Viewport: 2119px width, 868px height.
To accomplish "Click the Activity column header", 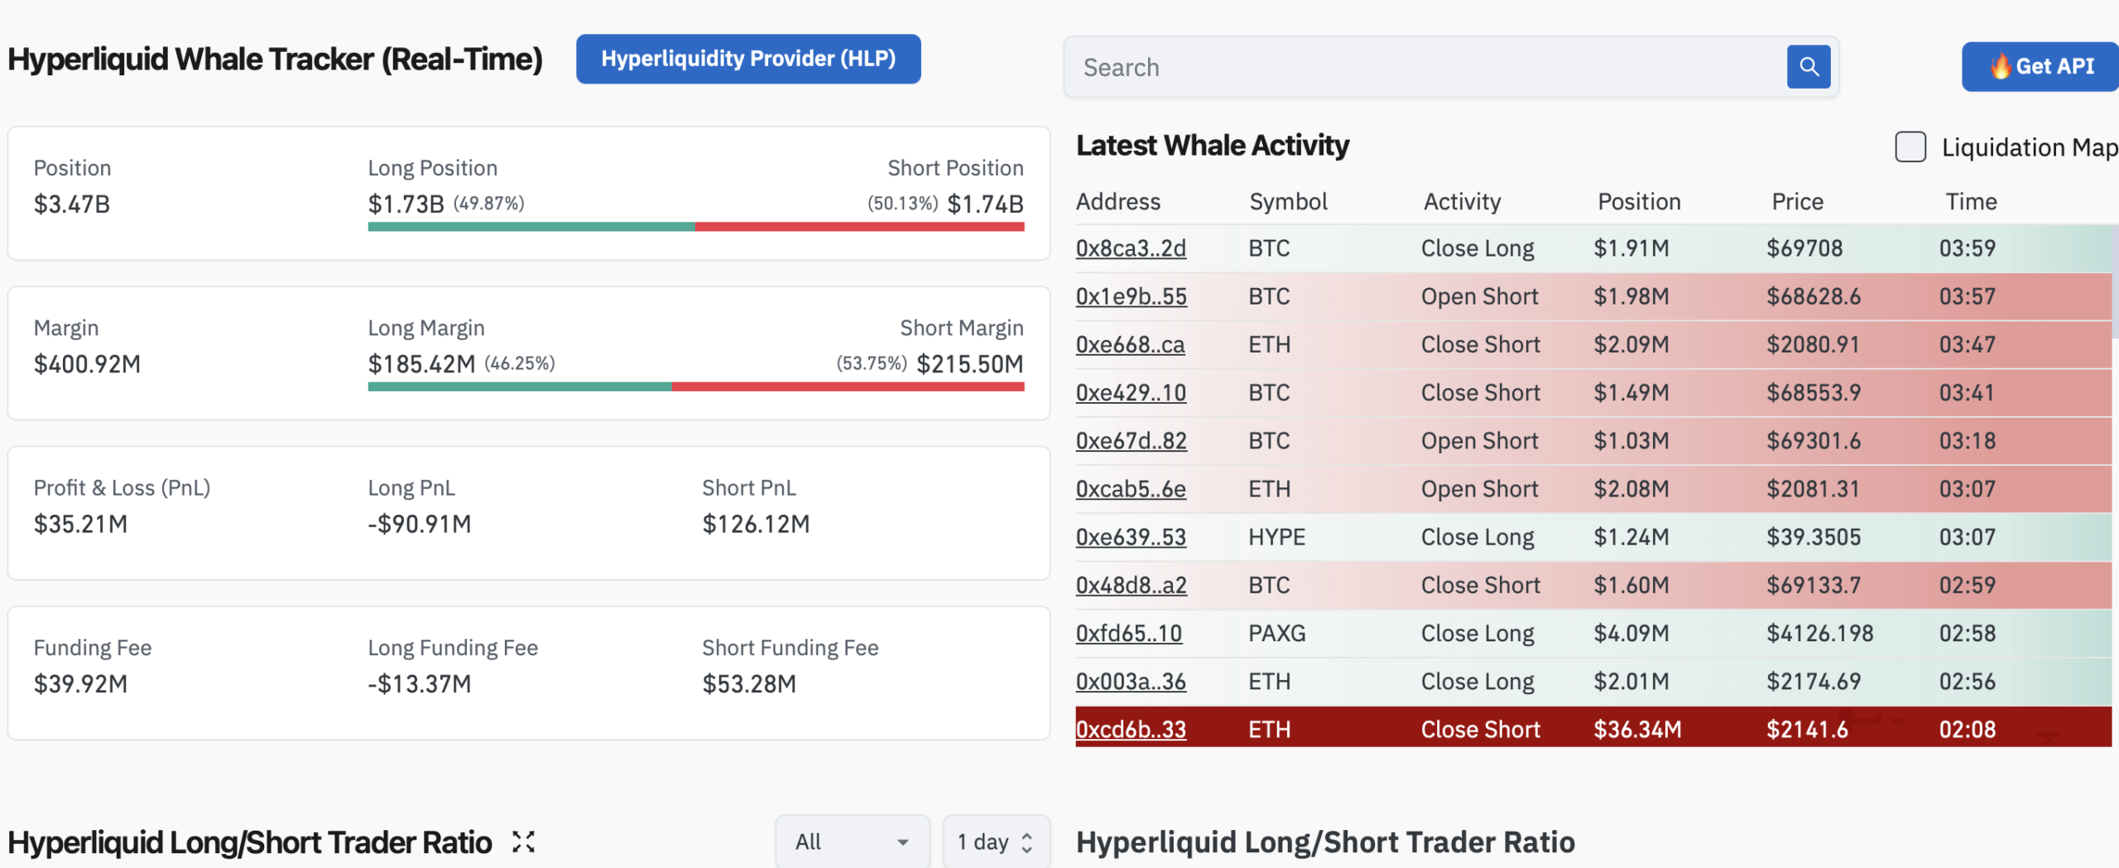I will [1462, 201].
